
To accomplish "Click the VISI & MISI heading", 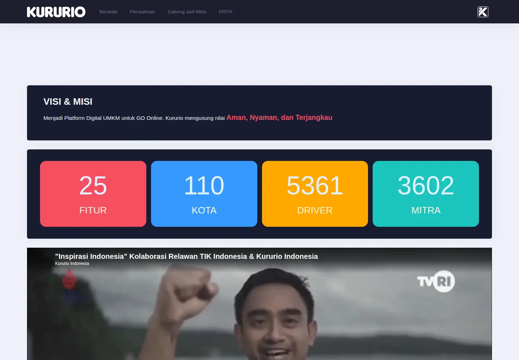I will click(68, 102).
